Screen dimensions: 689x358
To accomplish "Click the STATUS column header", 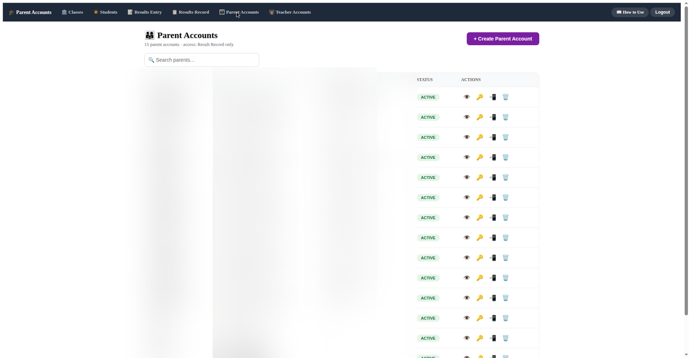I will [x=425, y=80].
